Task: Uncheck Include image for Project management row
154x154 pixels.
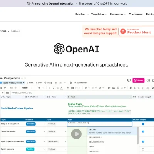Action: [143, 124]
